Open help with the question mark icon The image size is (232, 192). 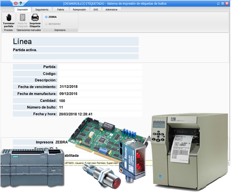(21, 3)
